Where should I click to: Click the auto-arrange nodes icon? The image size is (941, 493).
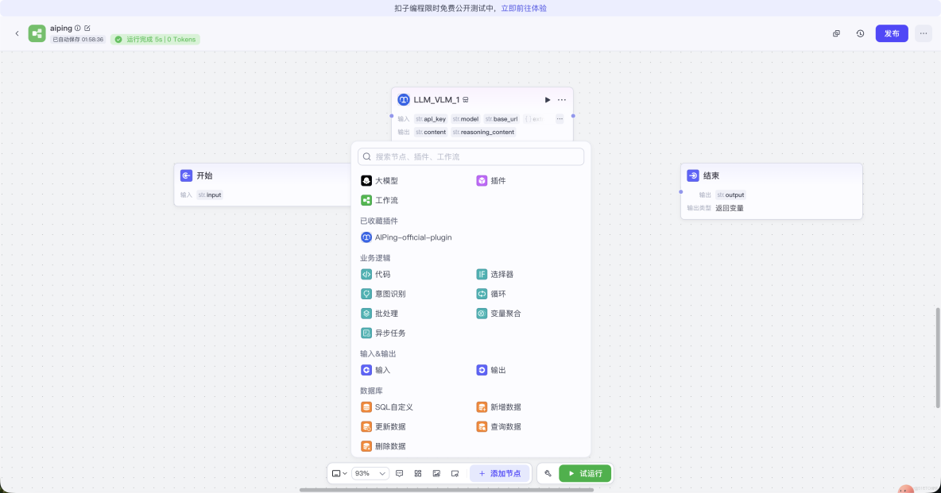coord(417,473)
